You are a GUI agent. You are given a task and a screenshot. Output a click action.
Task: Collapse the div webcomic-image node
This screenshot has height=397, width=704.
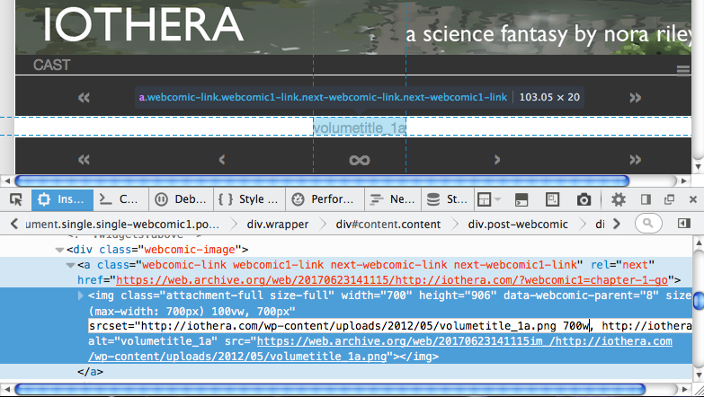pyautogui.click(x=59, y=250)
